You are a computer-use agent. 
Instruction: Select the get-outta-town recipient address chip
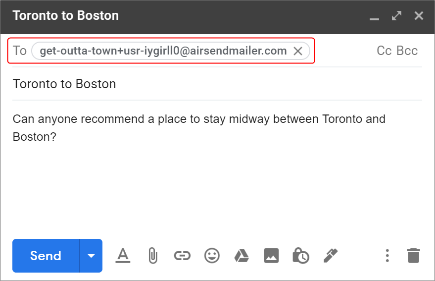coord(163,51)
